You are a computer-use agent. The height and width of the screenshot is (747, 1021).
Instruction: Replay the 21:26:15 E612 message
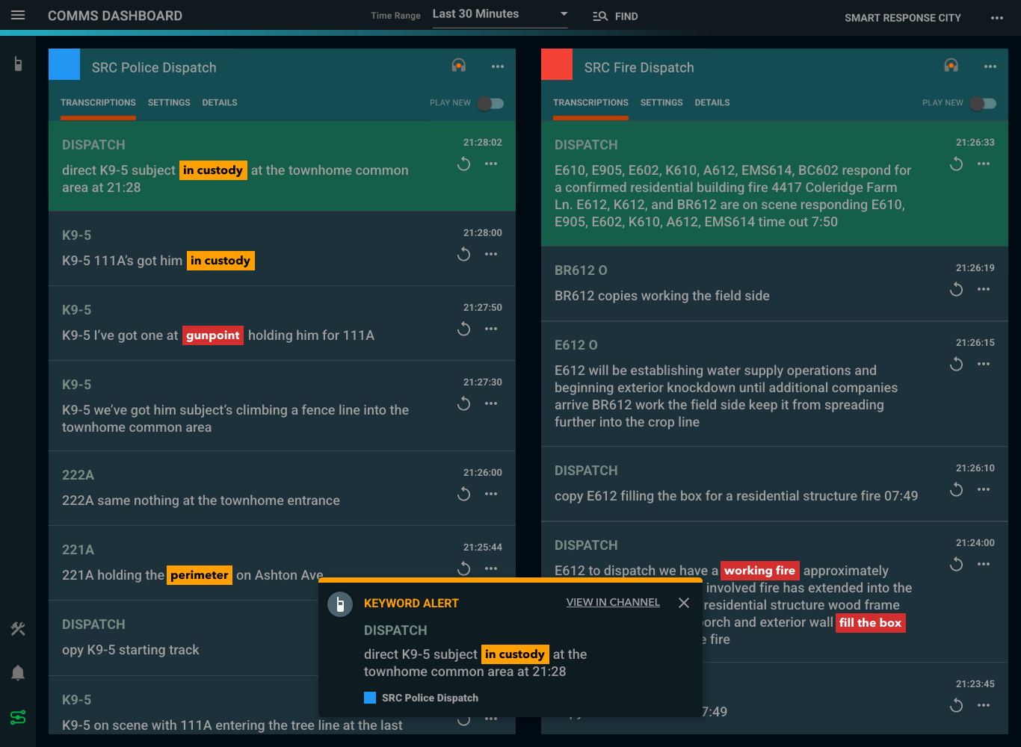coord(957,364)
